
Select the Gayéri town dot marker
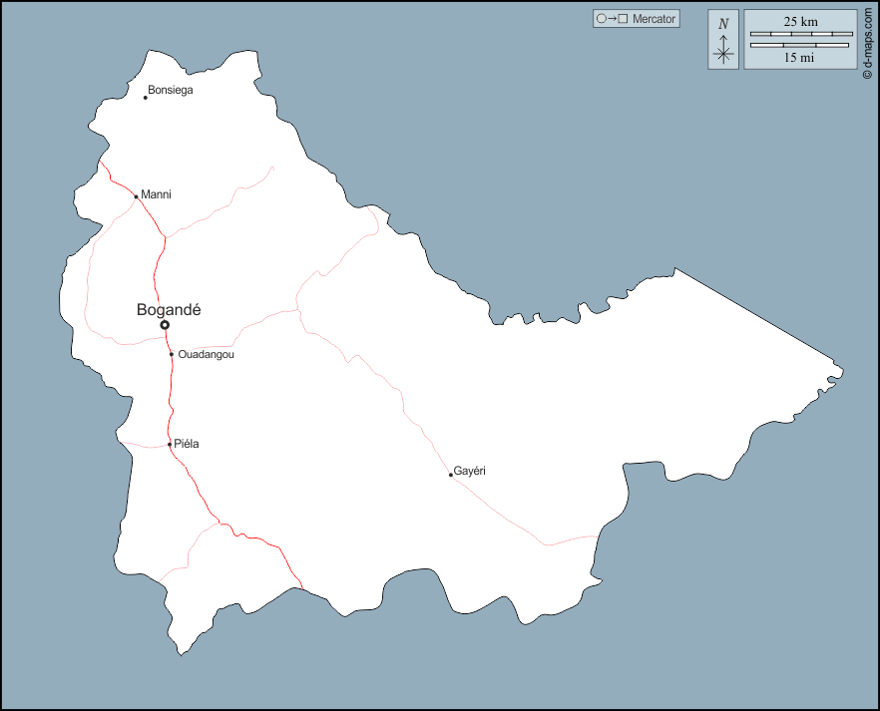point(451,475)
